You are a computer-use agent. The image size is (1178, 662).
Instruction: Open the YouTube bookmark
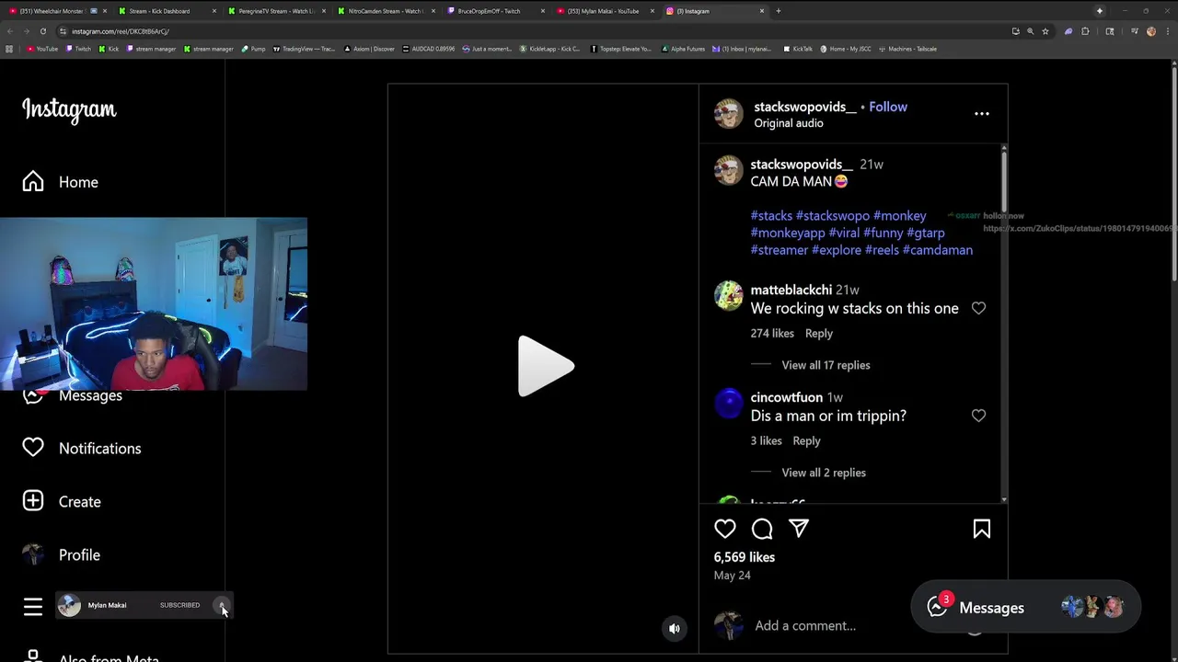(42, 49)
